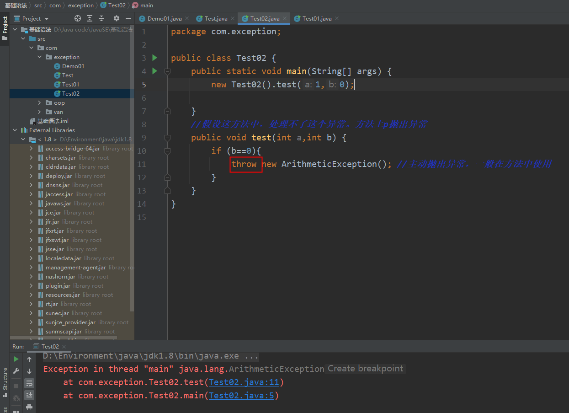Click the locate/select opened file icon

(78, 18)
